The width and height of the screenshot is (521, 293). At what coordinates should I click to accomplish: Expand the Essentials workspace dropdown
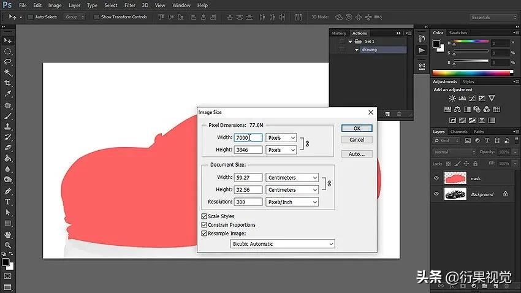pyautogui.click(x=493, y=17)
